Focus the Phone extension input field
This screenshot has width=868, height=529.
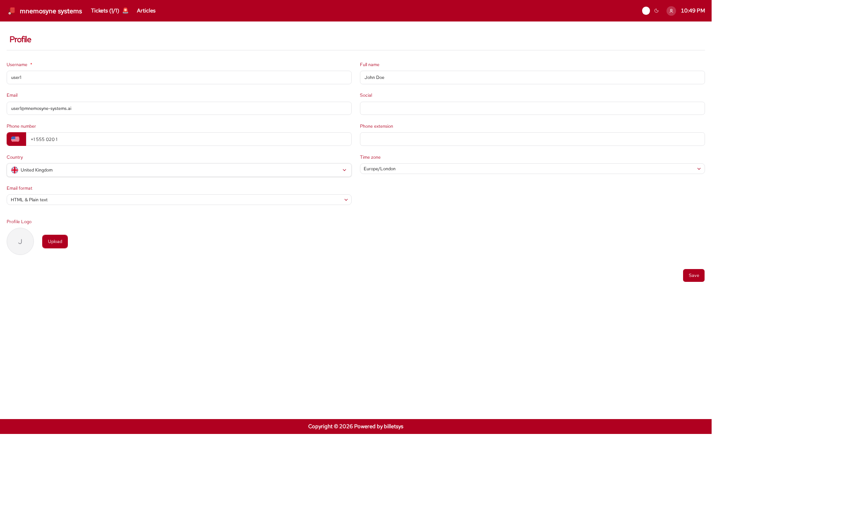pos(532,139)
